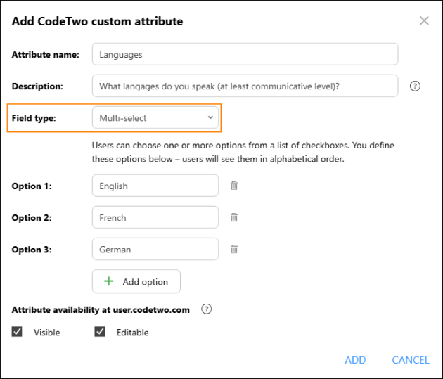Click the 'Field type:' label
This screenshot has width=443, height=379.
point(34,117)
